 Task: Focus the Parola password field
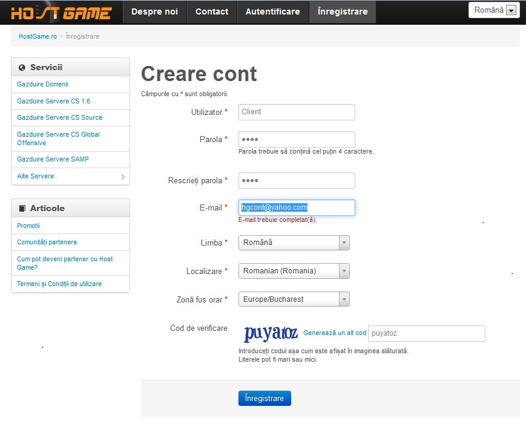pos(297,140)
